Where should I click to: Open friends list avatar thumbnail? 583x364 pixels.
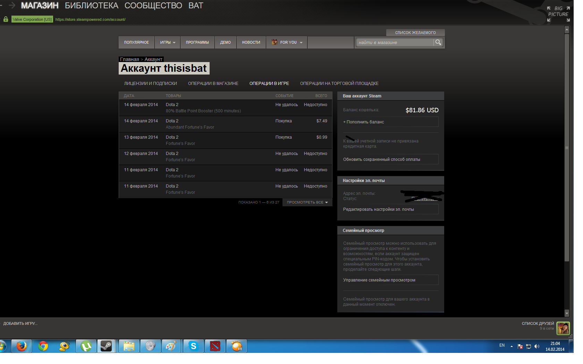(563, 328)
